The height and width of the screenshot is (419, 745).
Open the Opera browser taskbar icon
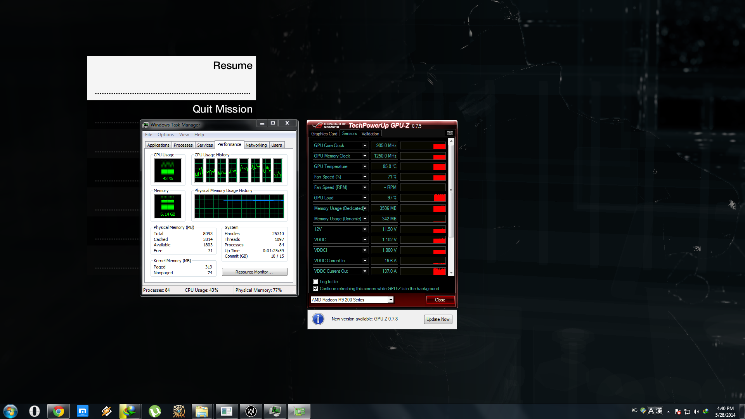pos(34,411)
